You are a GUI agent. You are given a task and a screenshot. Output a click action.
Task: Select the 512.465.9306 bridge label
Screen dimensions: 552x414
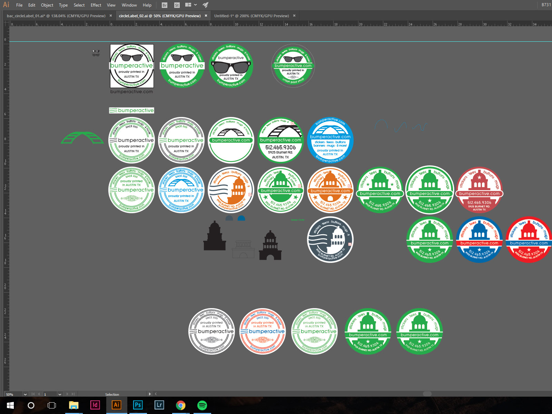coord(280,140)
